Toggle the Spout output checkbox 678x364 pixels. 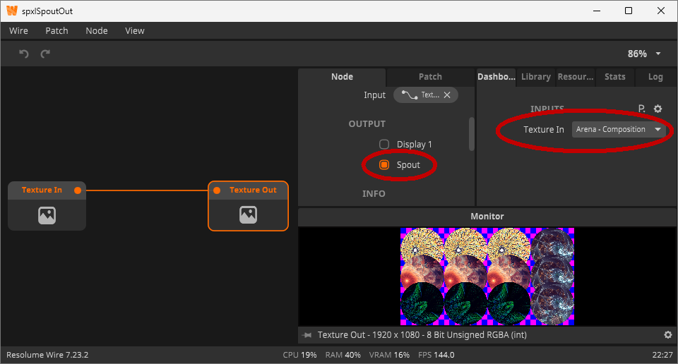[x=384, y=165]
